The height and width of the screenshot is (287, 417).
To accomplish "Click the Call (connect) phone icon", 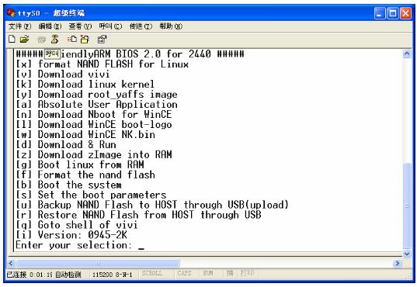I will click(41, 40).
